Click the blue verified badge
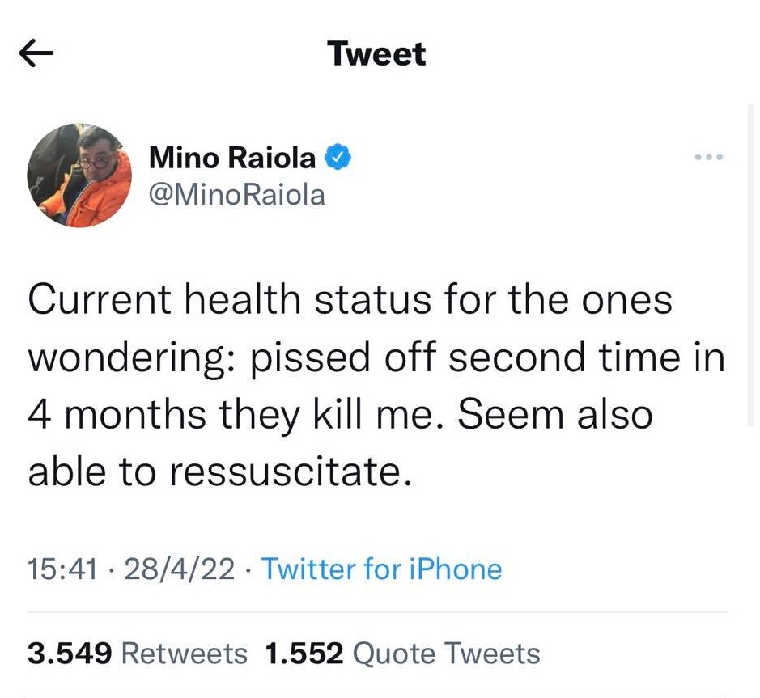 [x=338, y=158]
